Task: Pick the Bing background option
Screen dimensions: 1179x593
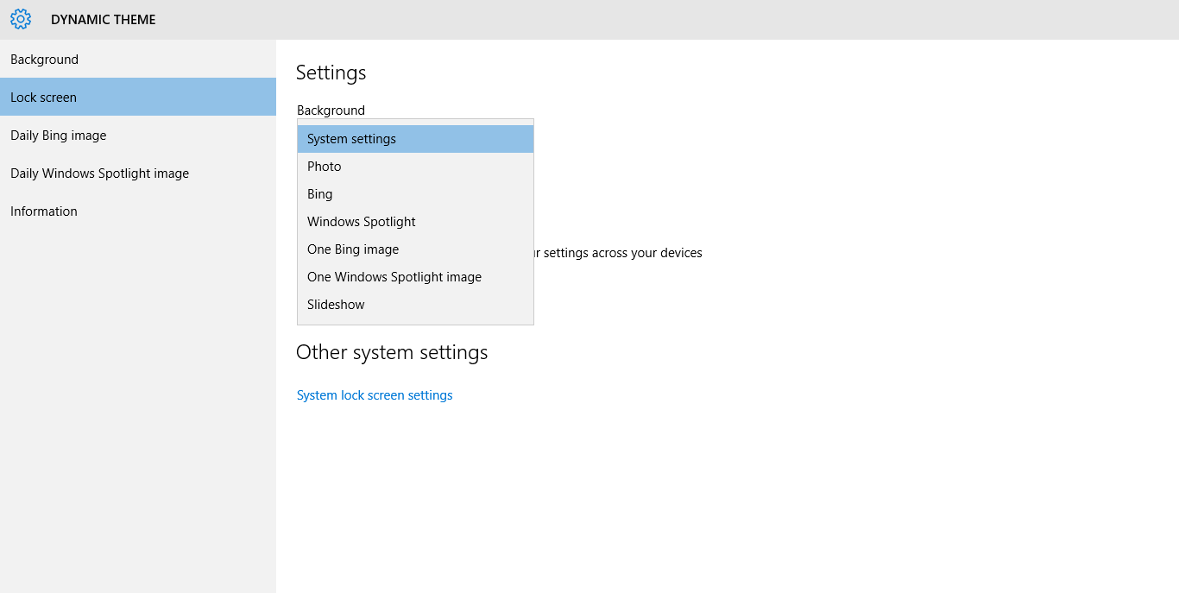Action: [415, 194]
